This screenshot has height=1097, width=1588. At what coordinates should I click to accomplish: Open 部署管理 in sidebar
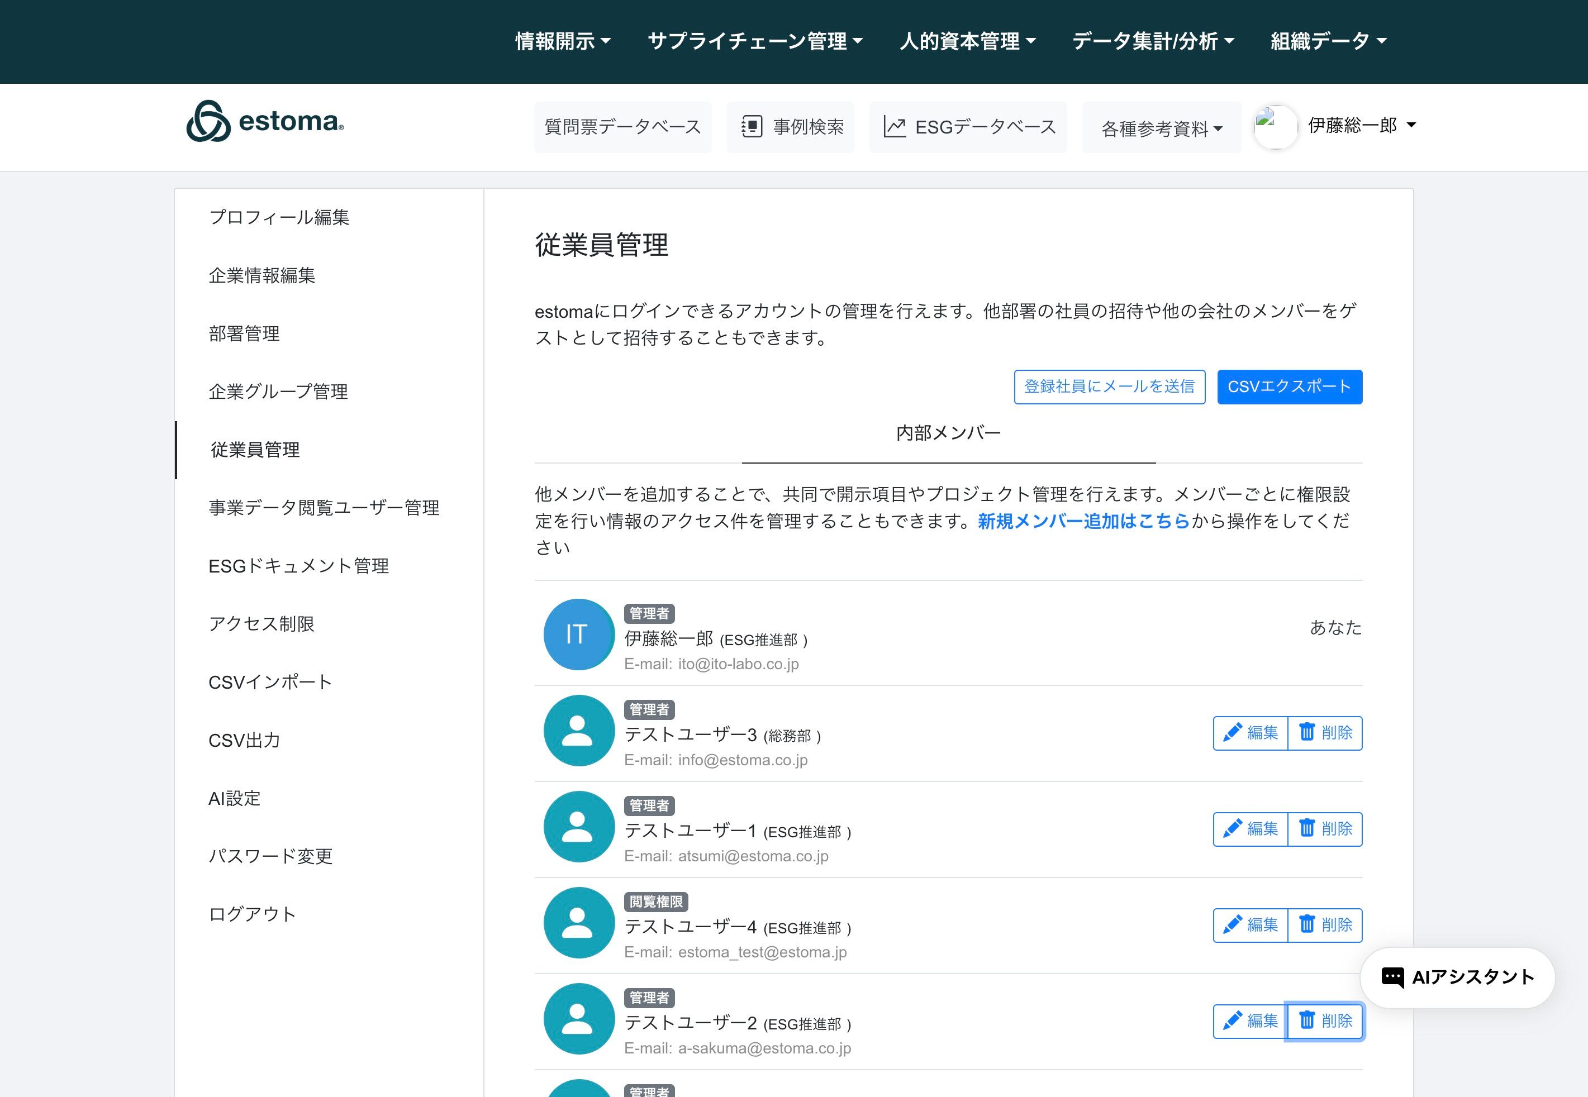[244, 333]
